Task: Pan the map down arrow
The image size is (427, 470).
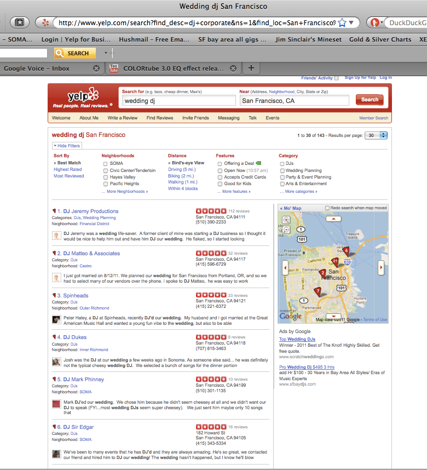Action: 333,316
